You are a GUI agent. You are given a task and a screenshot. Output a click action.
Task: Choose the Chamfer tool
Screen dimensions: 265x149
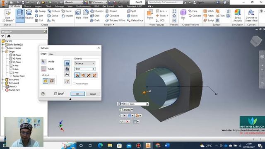[x=97, y=11]
